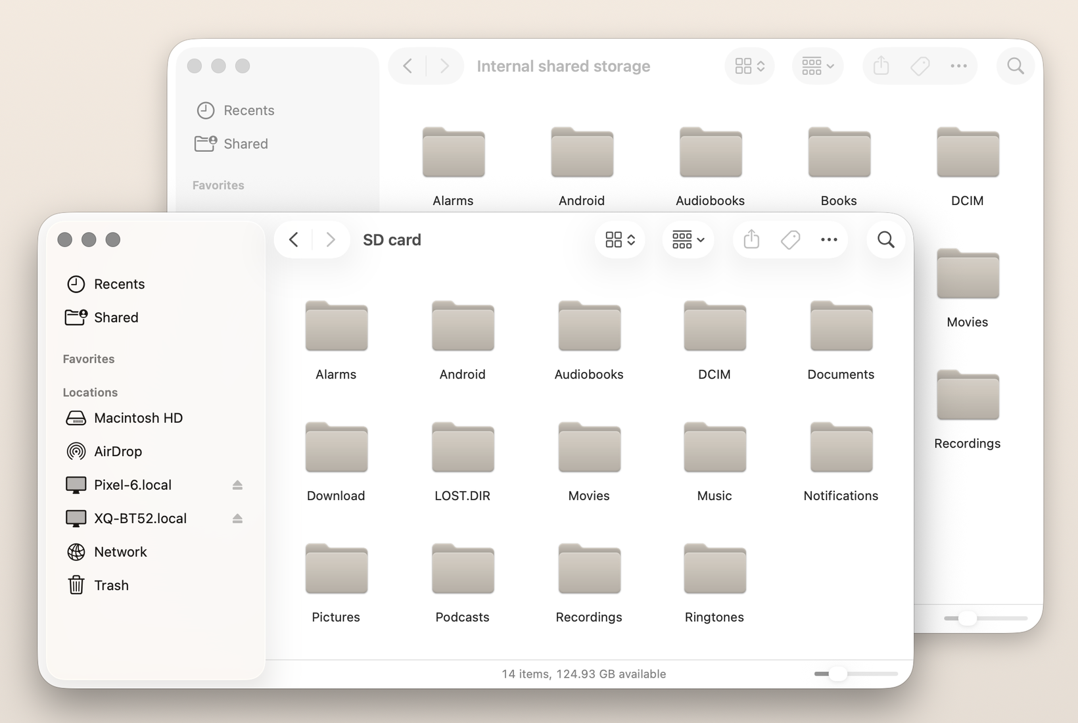
Task: Select Documents folder in SD card
Action: point(841,340)
